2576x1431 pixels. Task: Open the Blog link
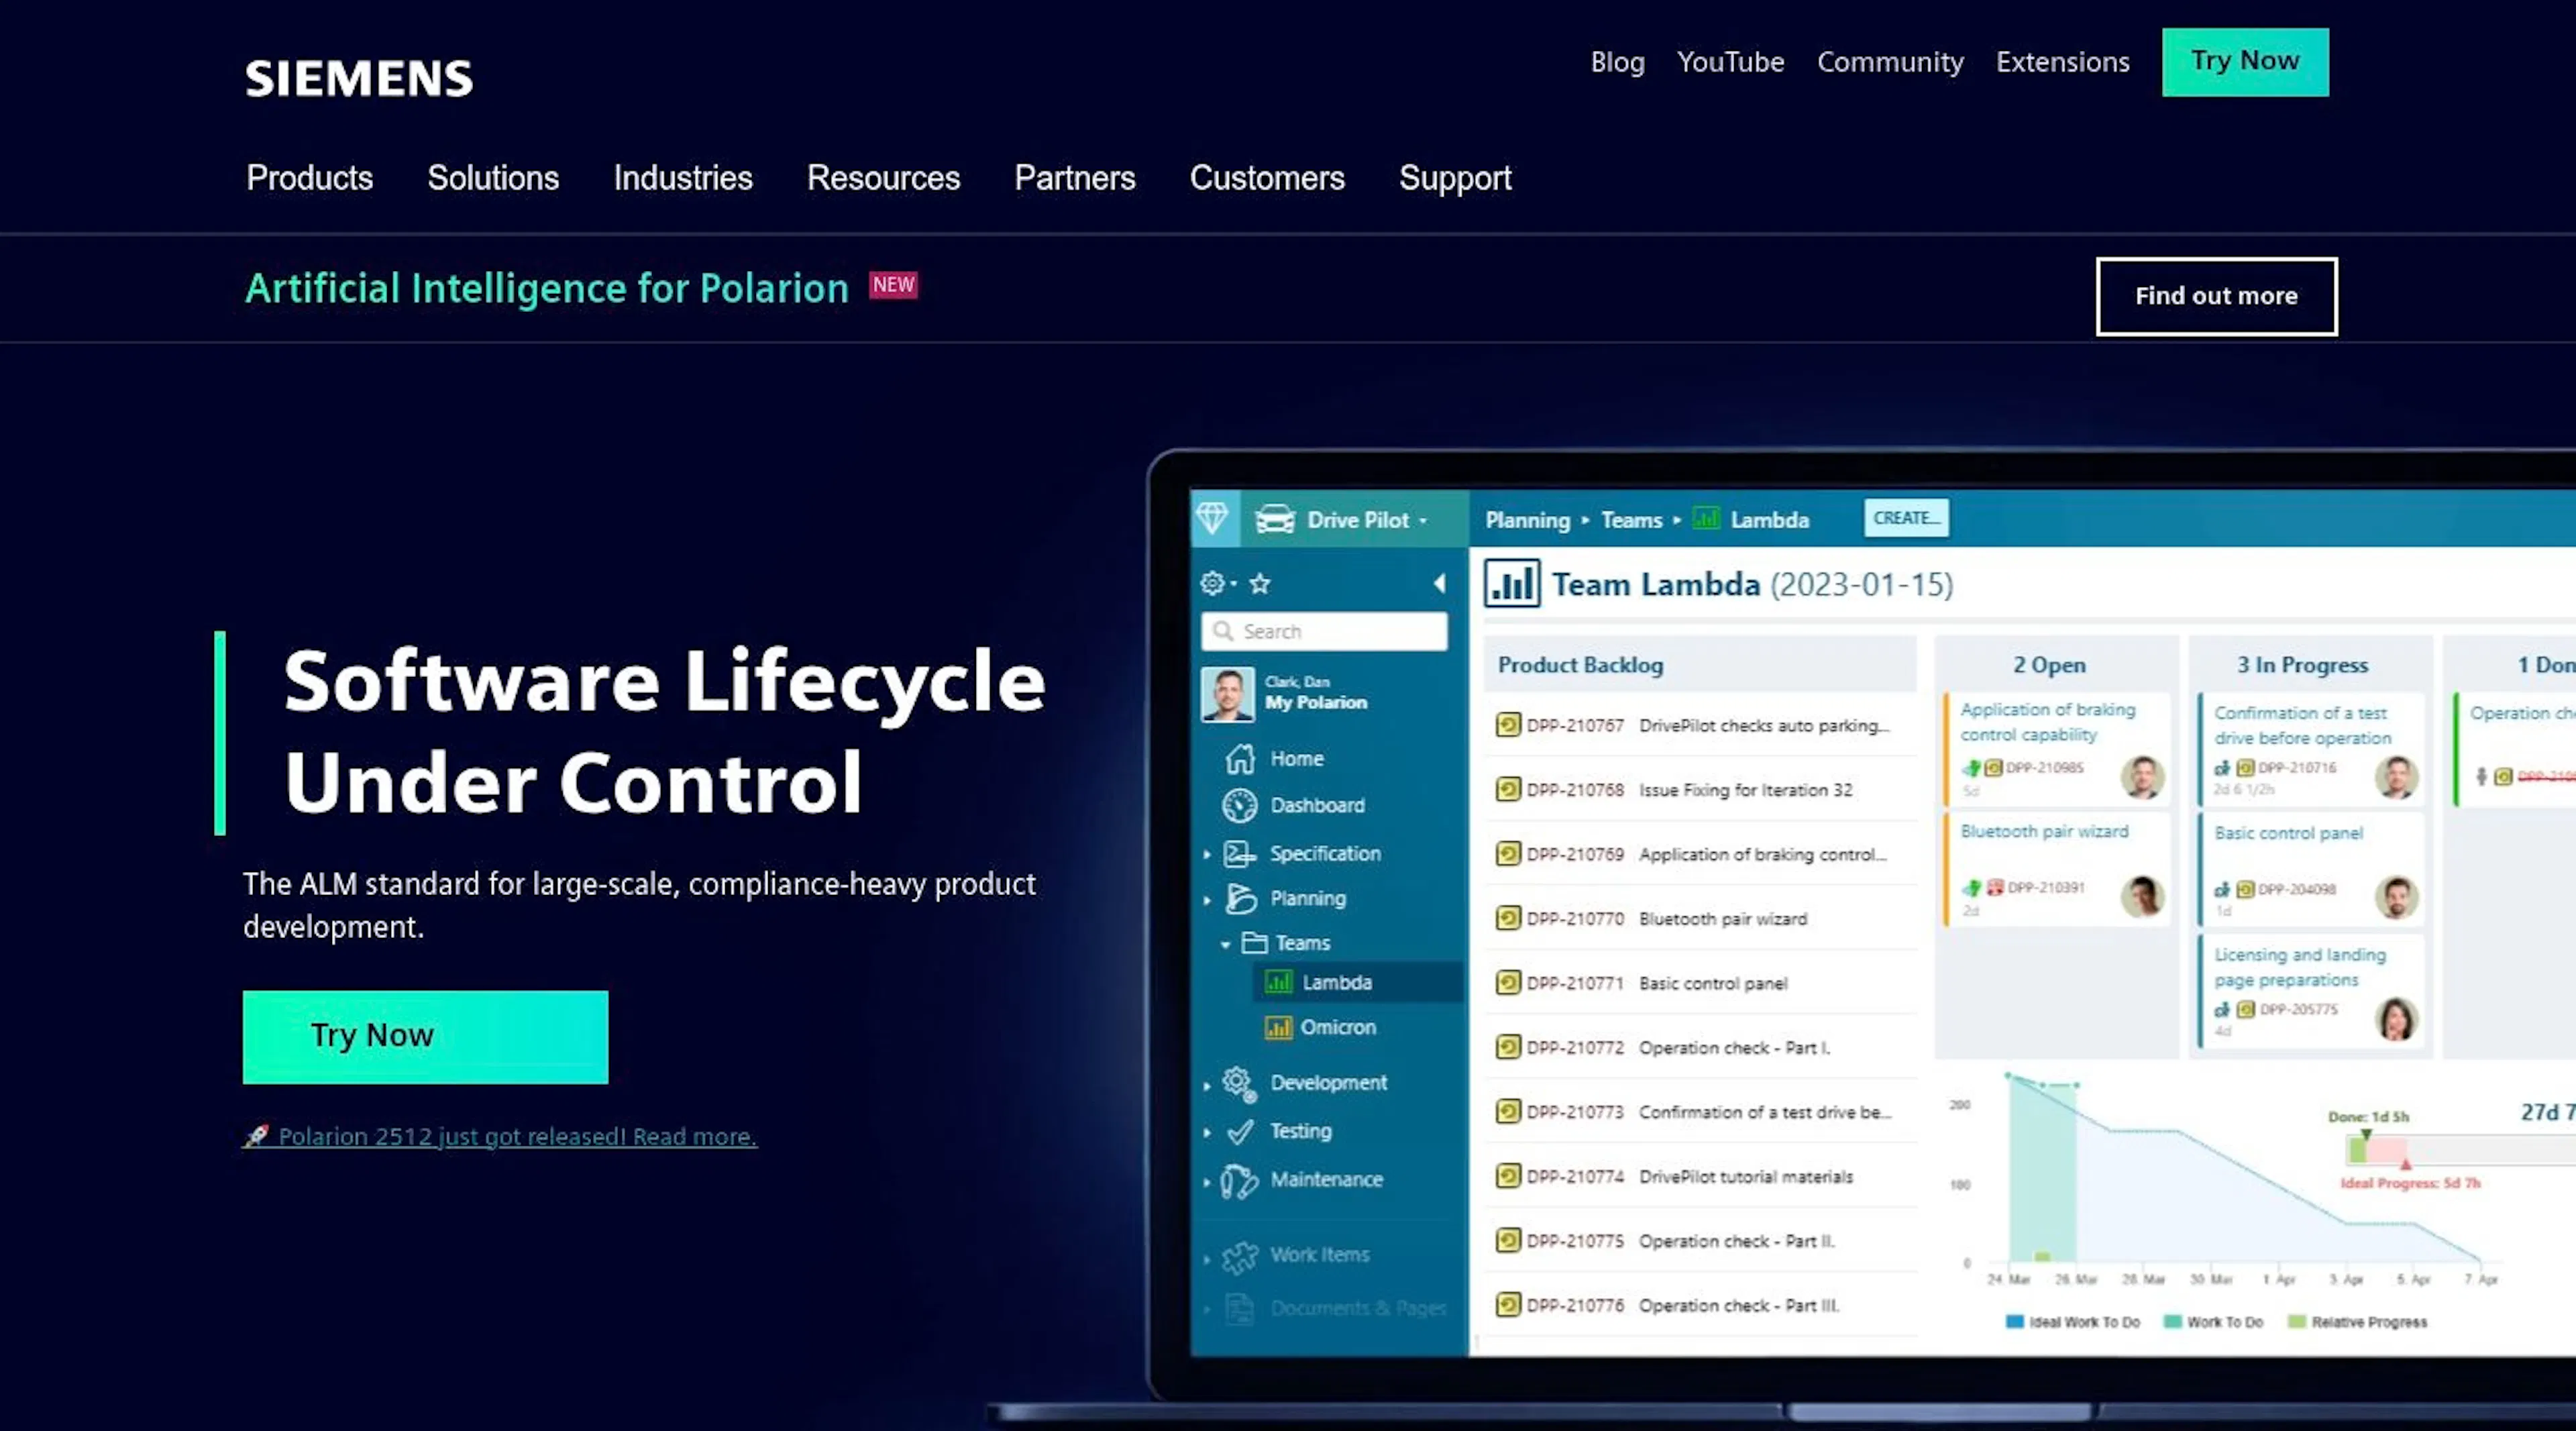[x=1617, y=62]
